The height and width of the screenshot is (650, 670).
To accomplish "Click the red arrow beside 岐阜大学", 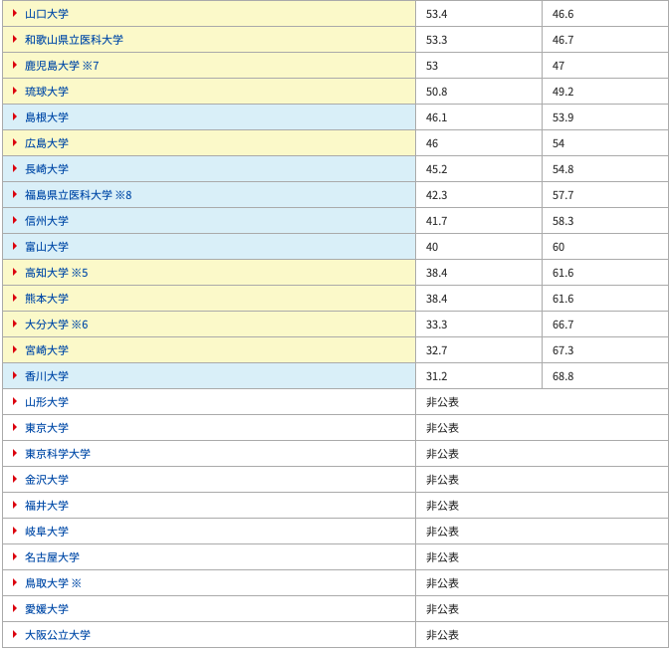I will (15, 531).
